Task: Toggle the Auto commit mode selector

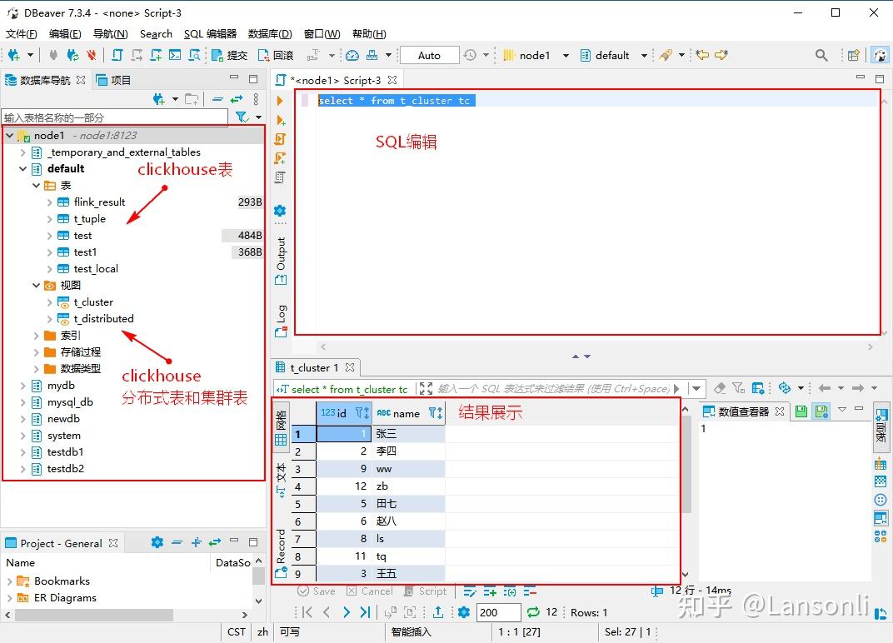Action: (428, 55)
